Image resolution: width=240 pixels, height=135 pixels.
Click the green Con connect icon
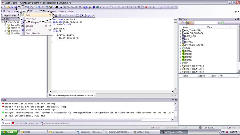(x=98, y=7)
